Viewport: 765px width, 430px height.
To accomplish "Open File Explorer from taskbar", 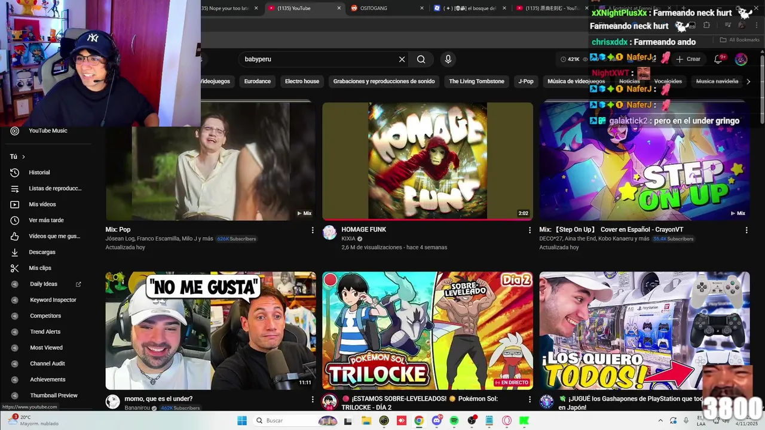I will [366, 420].
